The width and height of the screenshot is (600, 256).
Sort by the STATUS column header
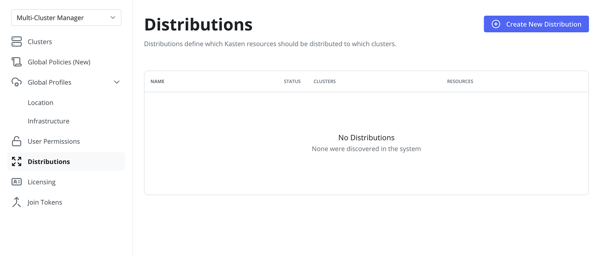pos(292,82)
